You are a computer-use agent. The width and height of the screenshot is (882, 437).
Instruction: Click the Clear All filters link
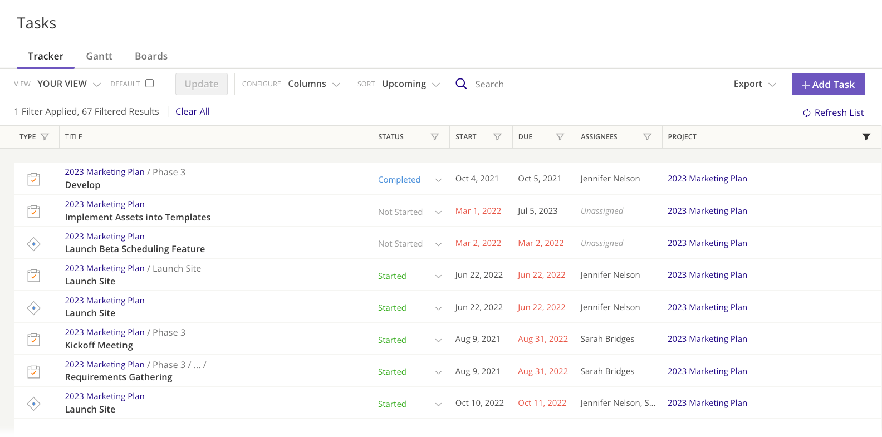[x=192, y=111]
